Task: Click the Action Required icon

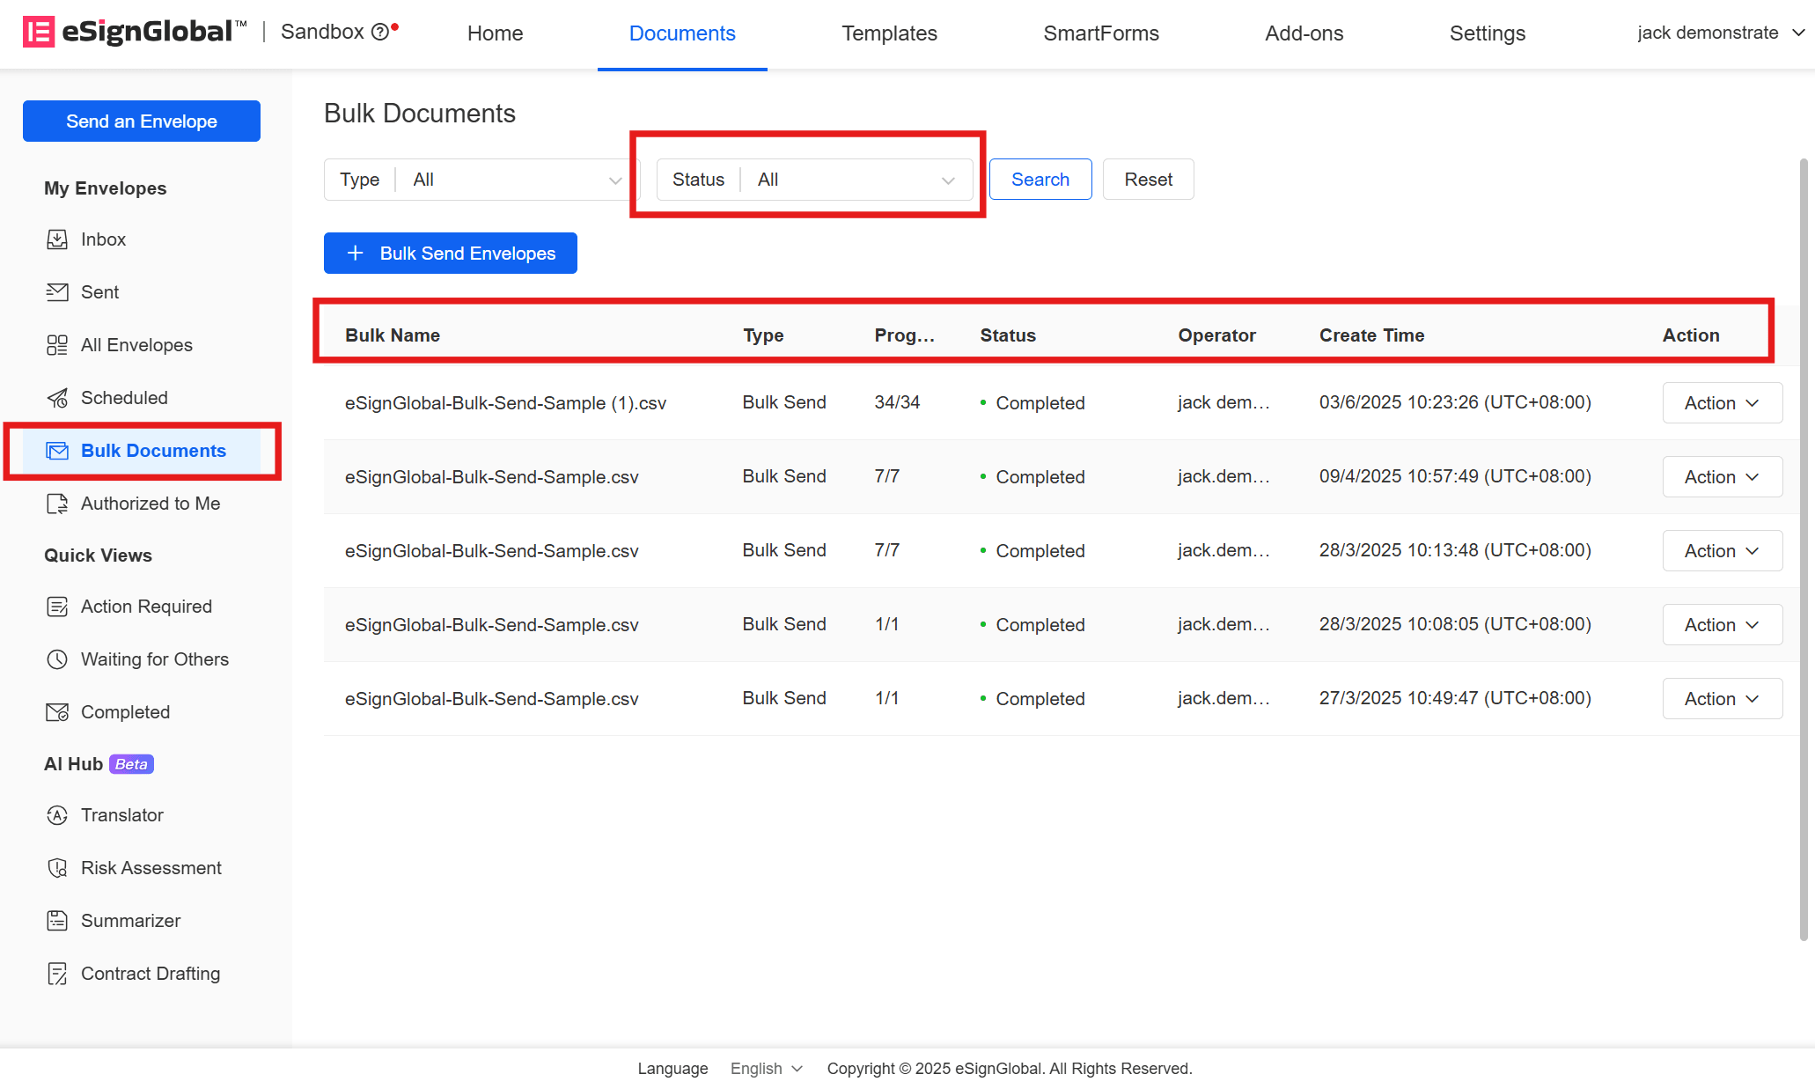Action: coord(57,607)
